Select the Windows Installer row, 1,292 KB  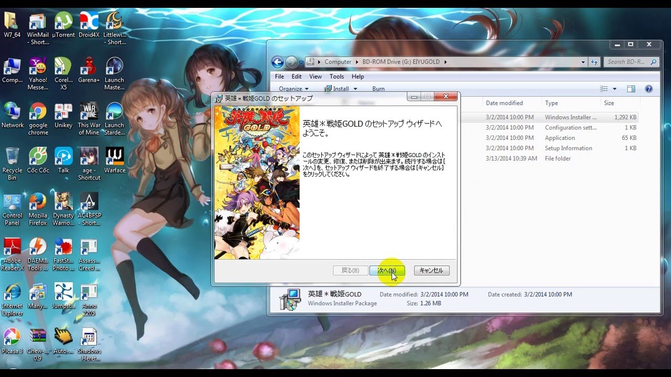549,117
